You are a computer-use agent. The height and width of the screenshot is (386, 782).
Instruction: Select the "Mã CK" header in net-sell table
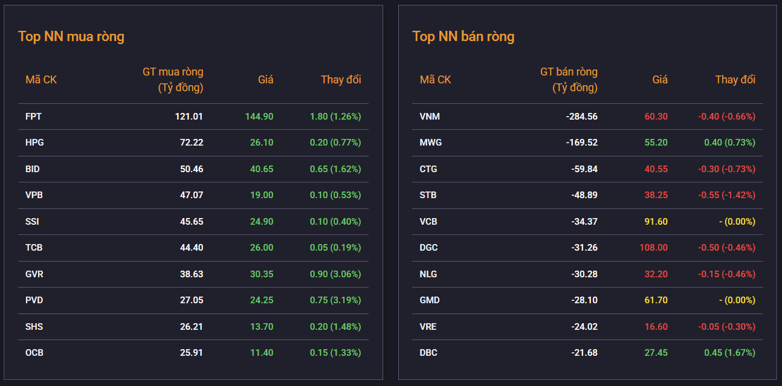tap(436, 80)
